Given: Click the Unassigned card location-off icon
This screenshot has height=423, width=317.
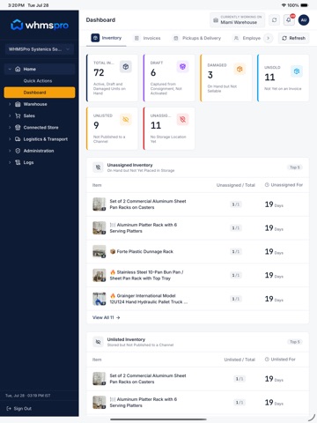Looking at the screenshot, I should (182, 120).
